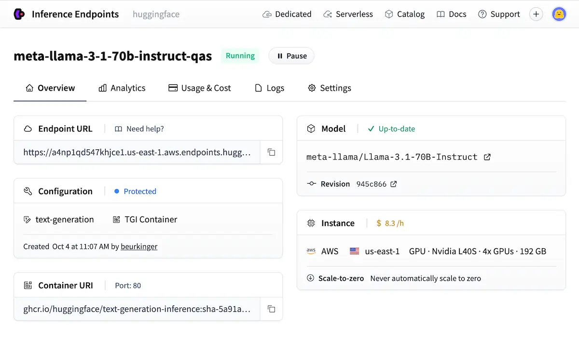The height and width of the screenshot is (347, 579).
Task: Switch to the Analytics tab
Action: tap(122, 88)
